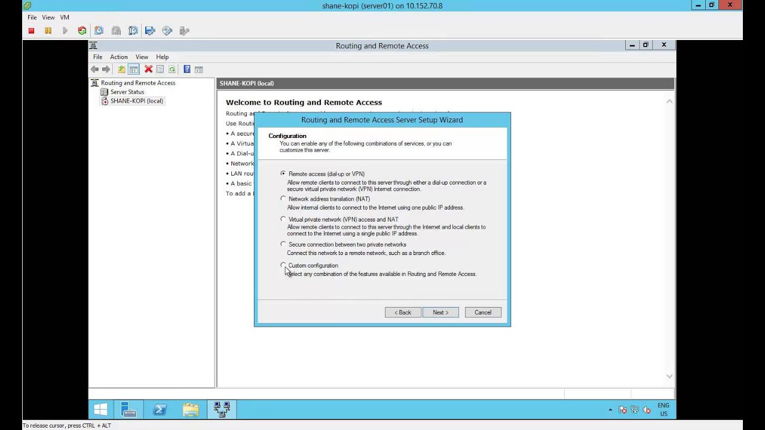
Task: Click the Refresh toolbar icon
Action: click(x=172, y=69)
